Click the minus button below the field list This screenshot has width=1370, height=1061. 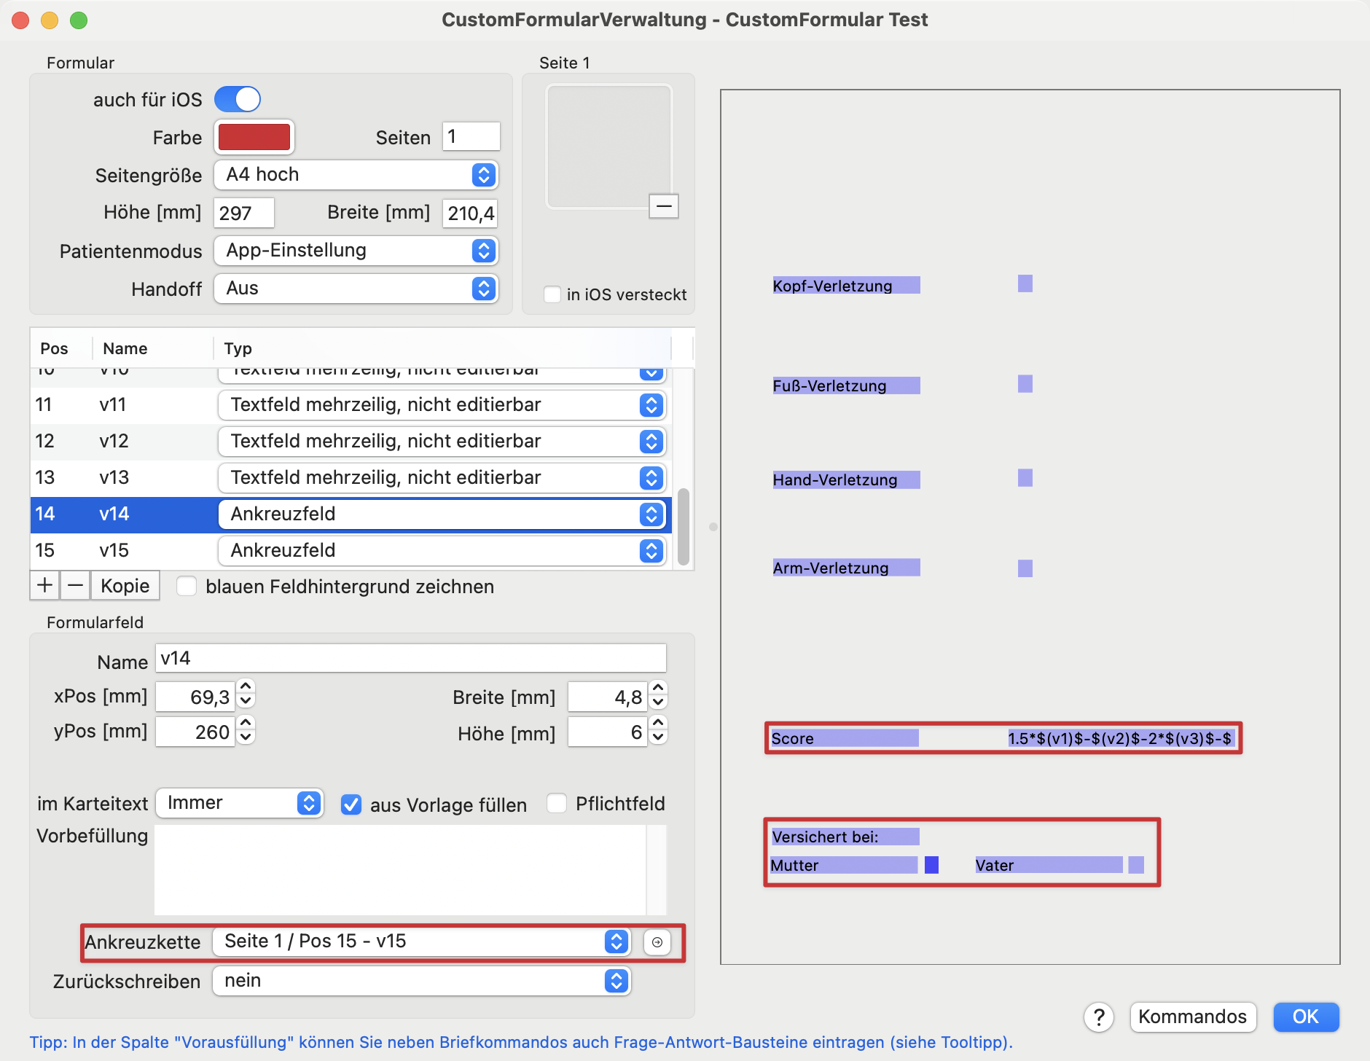click(75, 585)
